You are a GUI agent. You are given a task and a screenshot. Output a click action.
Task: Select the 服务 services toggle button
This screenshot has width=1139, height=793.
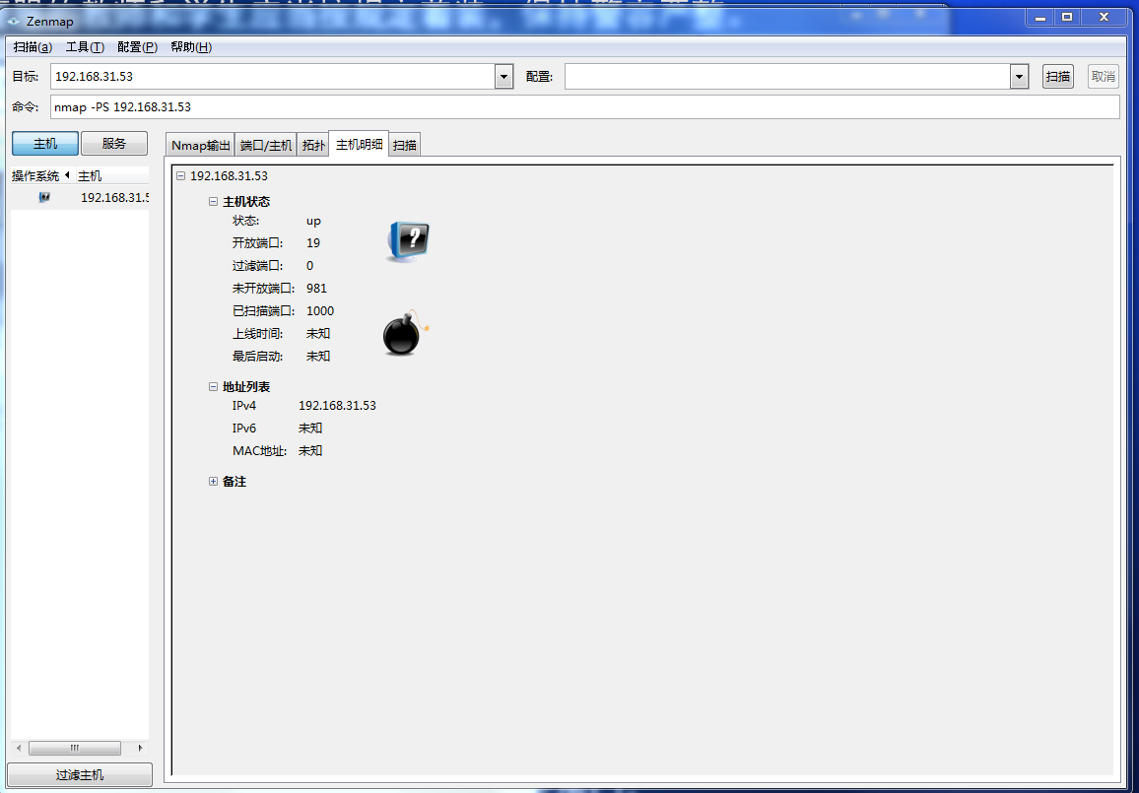click(x=114, y=143)
